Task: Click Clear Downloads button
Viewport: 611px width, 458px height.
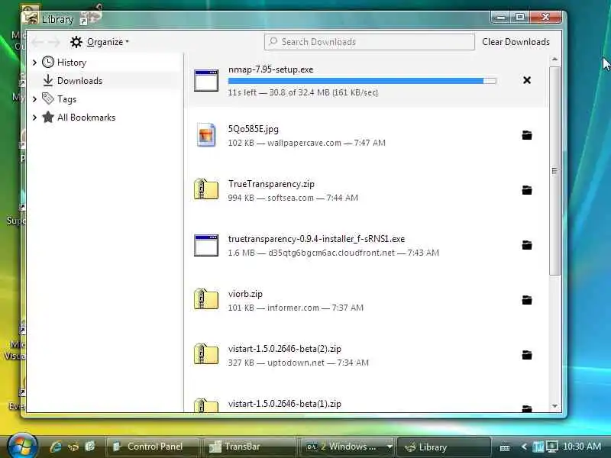Action: click(516, 42)
